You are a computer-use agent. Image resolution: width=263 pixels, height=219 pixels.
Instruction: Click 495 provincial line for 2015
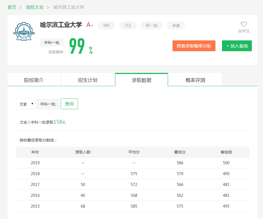(x=226, y=206)
